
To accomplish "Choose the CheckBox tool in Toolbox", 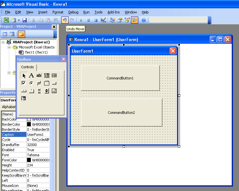I will (24, 83).
